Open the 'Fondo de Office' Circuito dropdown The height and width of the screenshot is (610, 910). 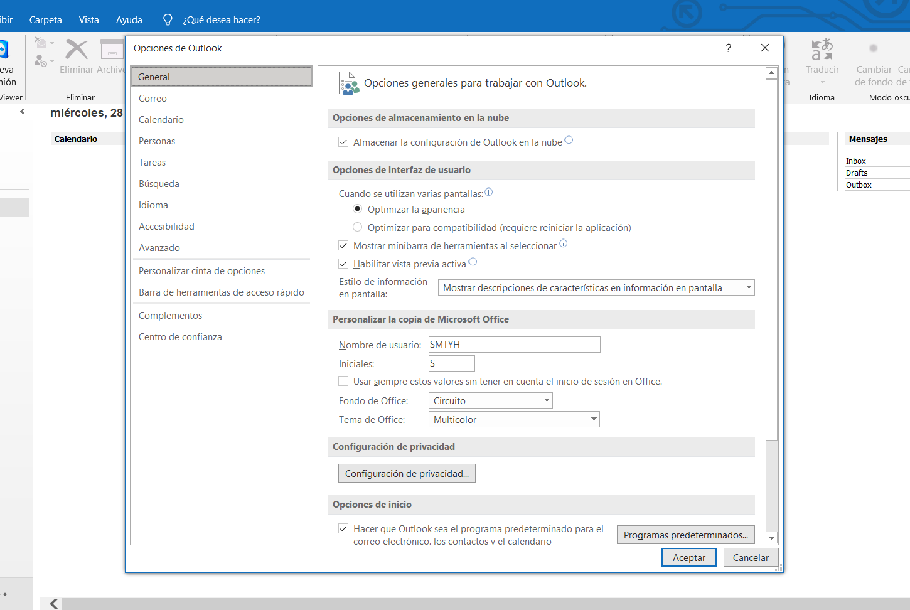(490, 400)
